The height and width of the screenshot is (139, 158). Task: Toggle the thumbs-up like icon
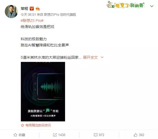tap(135, 135)
